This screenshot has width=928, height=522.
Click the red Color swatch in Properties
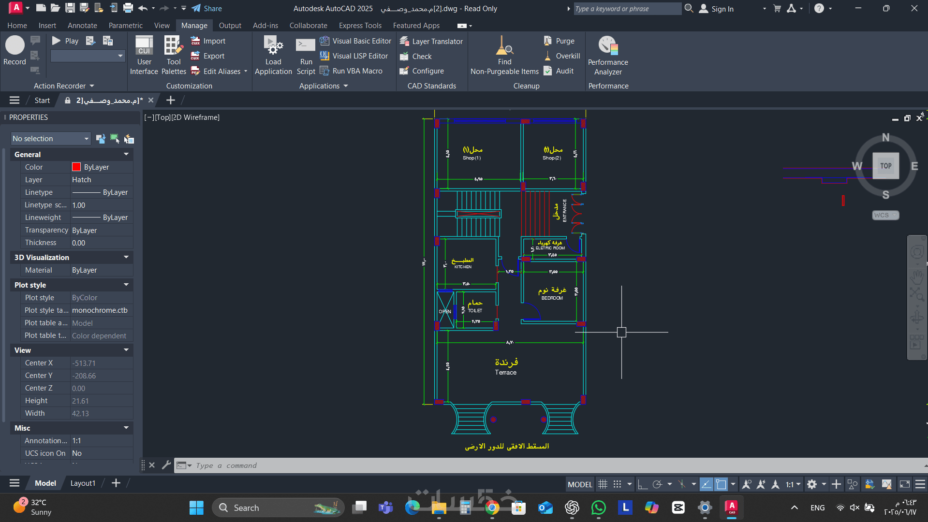coord(76,167)
